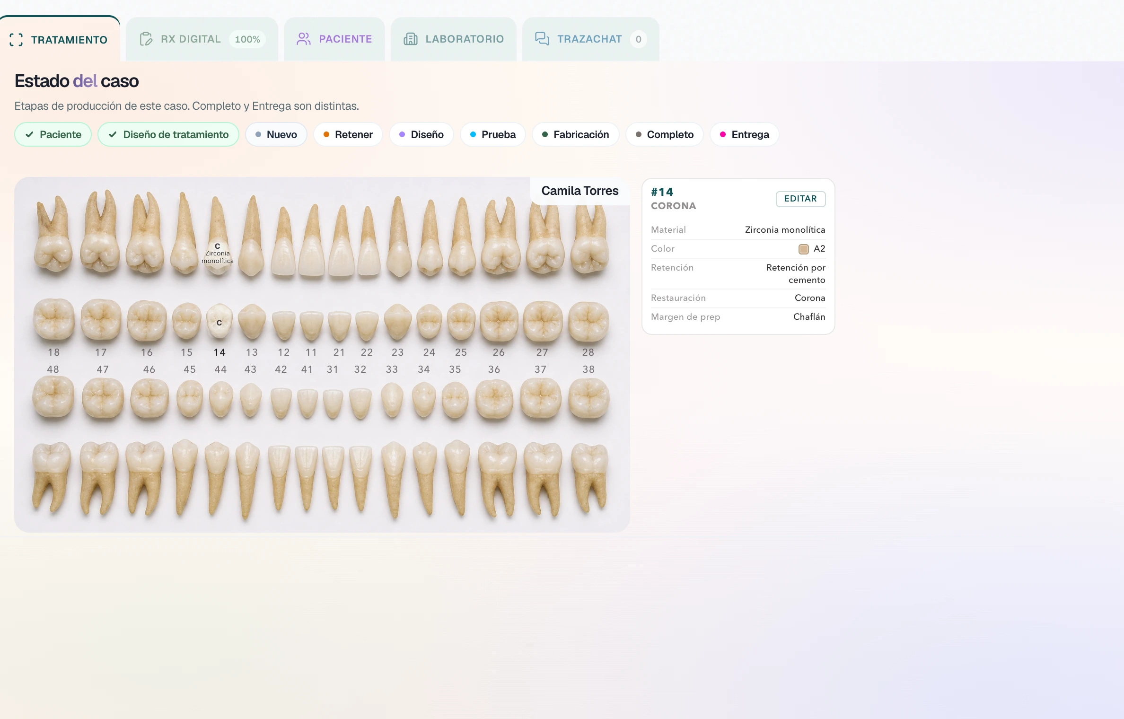Viewport: 1124px width, 719px height.
Task: Open the PACIENTE tab
Action: coord(334,39)
